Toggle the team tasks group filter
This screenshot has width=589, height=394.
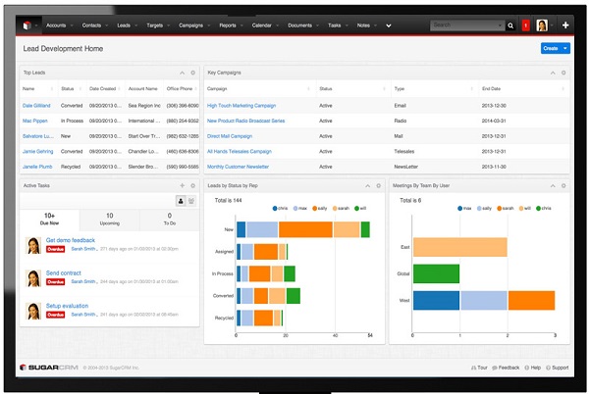click(191, 200)
